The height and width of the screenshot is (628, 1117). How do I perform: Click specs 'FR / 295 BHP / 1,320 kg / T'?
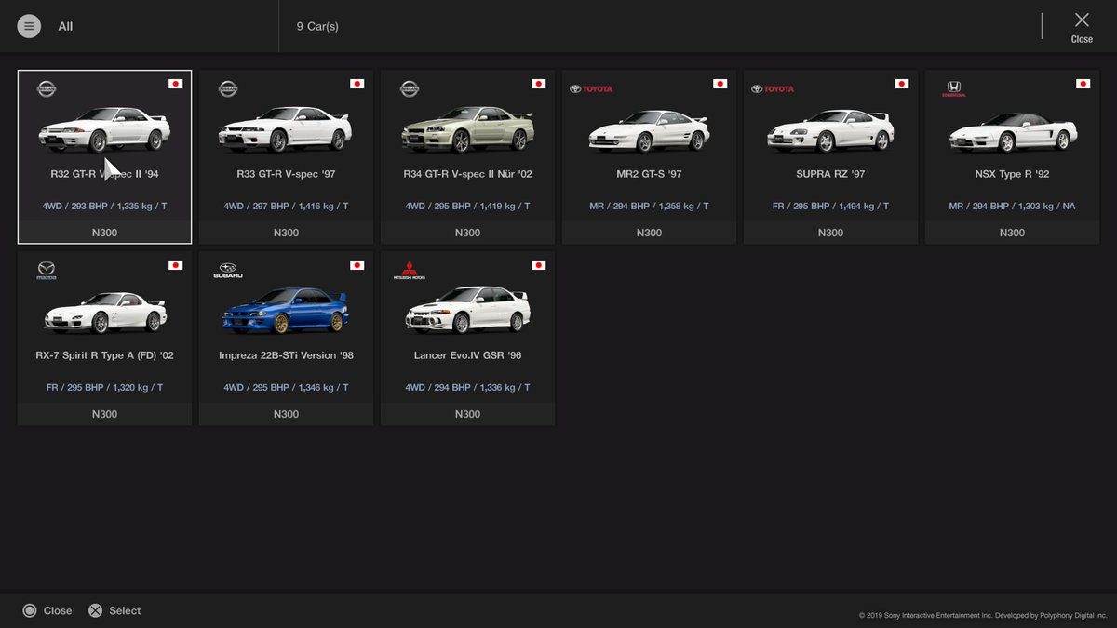point(104,388)
